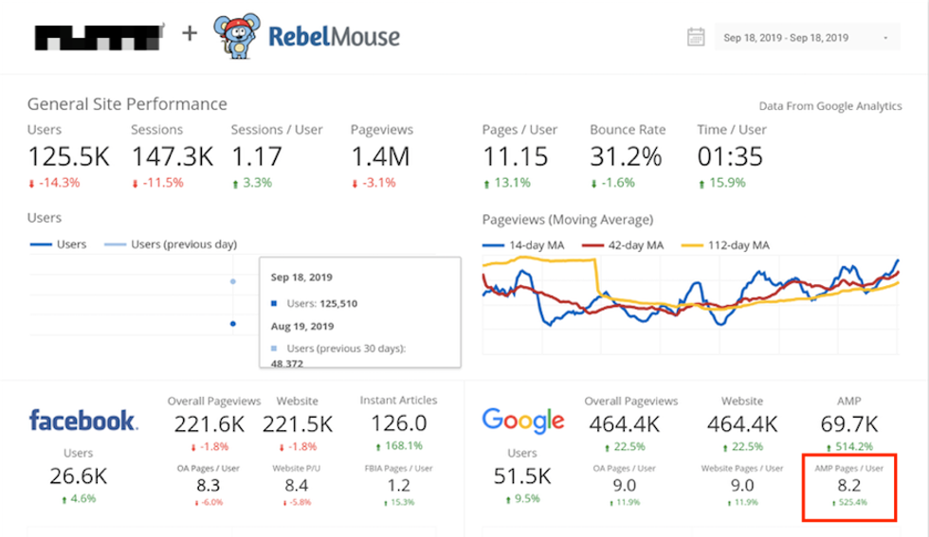Open the date range dropdown
929x537 pixels.
pyautogui.click(x=806, y=38)
